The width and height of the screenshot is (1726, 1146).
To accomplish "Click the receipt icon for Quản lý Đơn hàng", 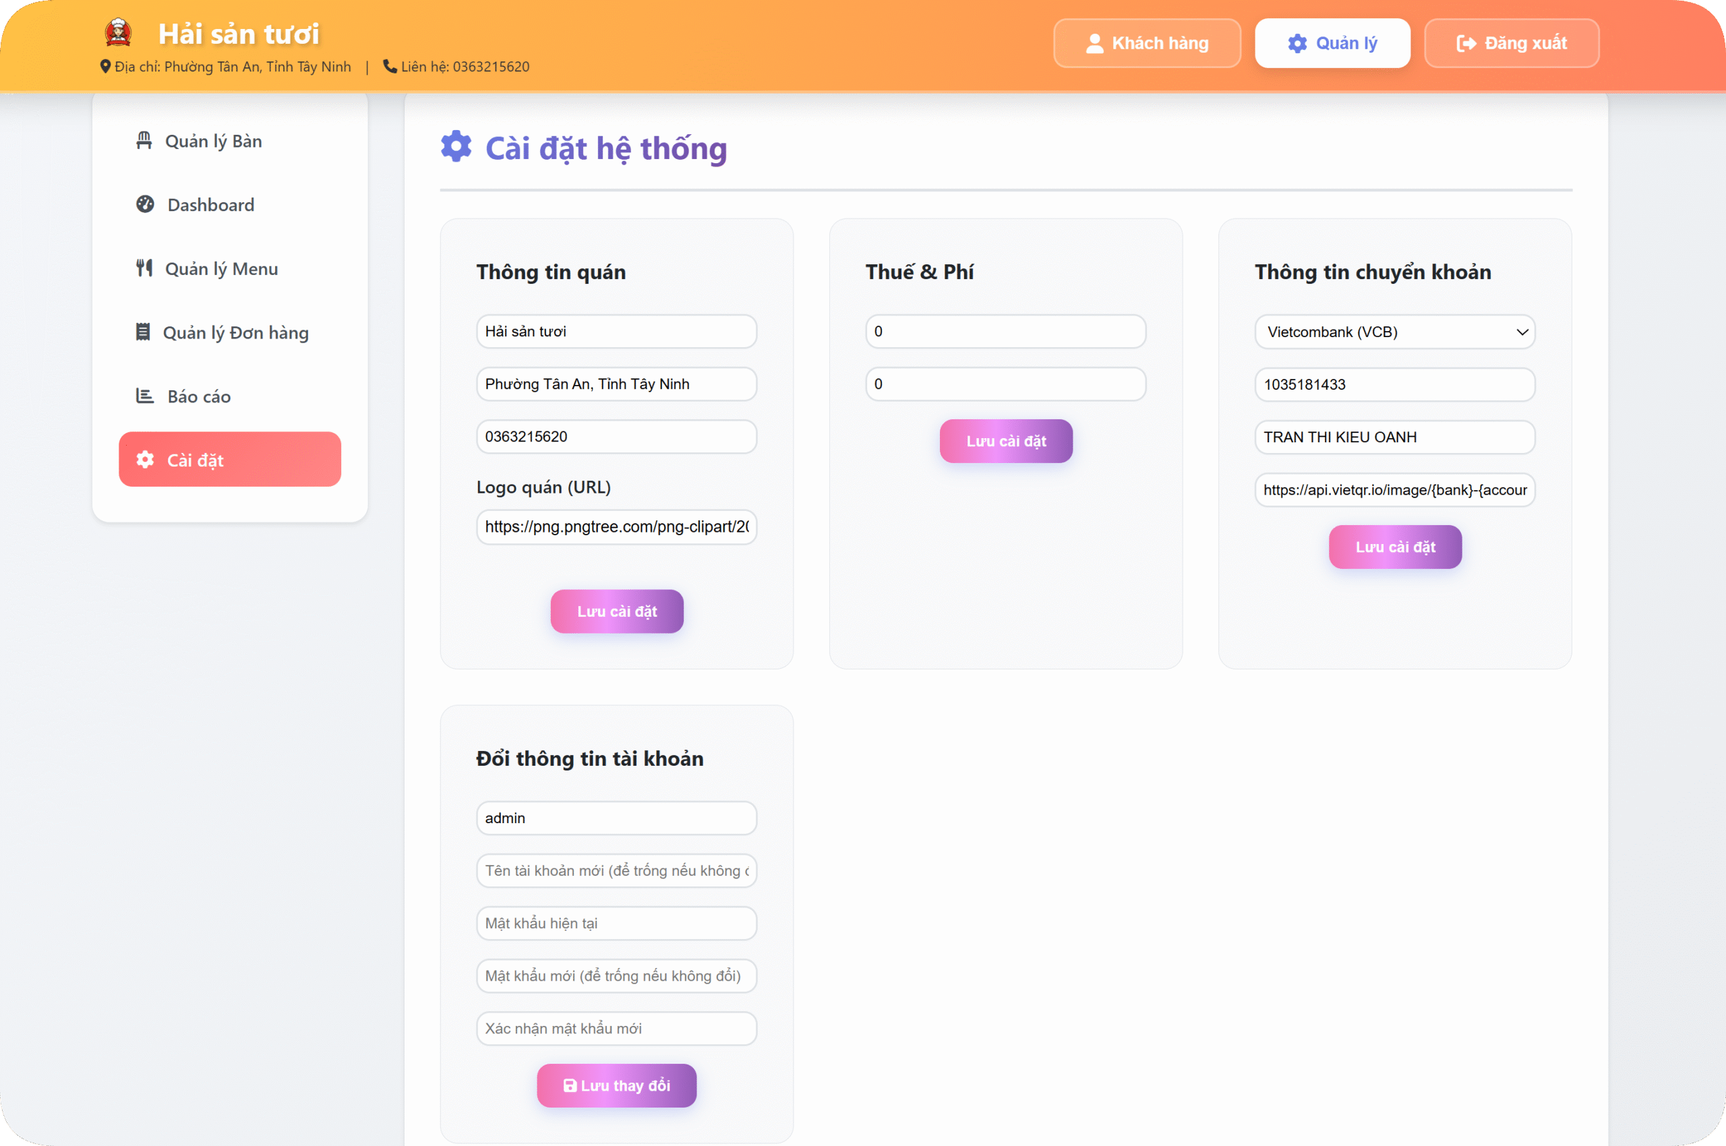I will 144,332.
